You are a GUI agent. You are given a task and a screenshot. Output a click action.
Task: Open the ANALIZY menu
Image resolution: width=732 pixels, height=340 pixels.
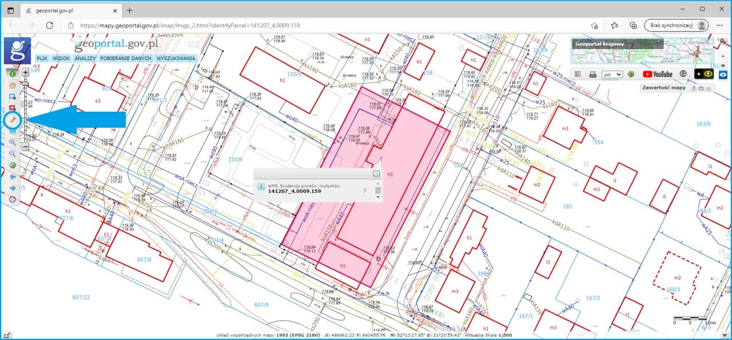point(85,58)
